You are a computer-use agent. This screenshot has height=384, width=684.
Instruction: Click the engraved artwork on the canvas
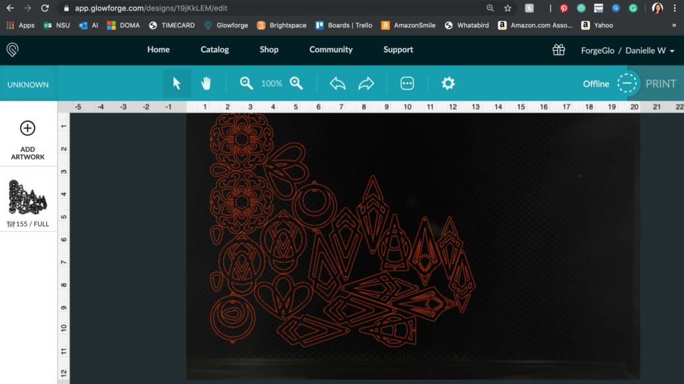click(x=343, y=231)
